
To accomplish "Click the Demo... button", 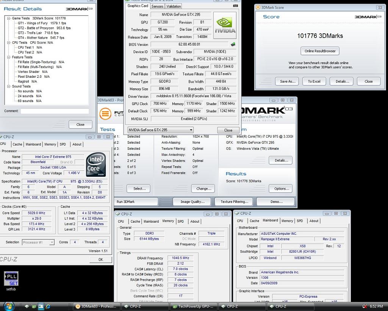I will click(276, 201).
